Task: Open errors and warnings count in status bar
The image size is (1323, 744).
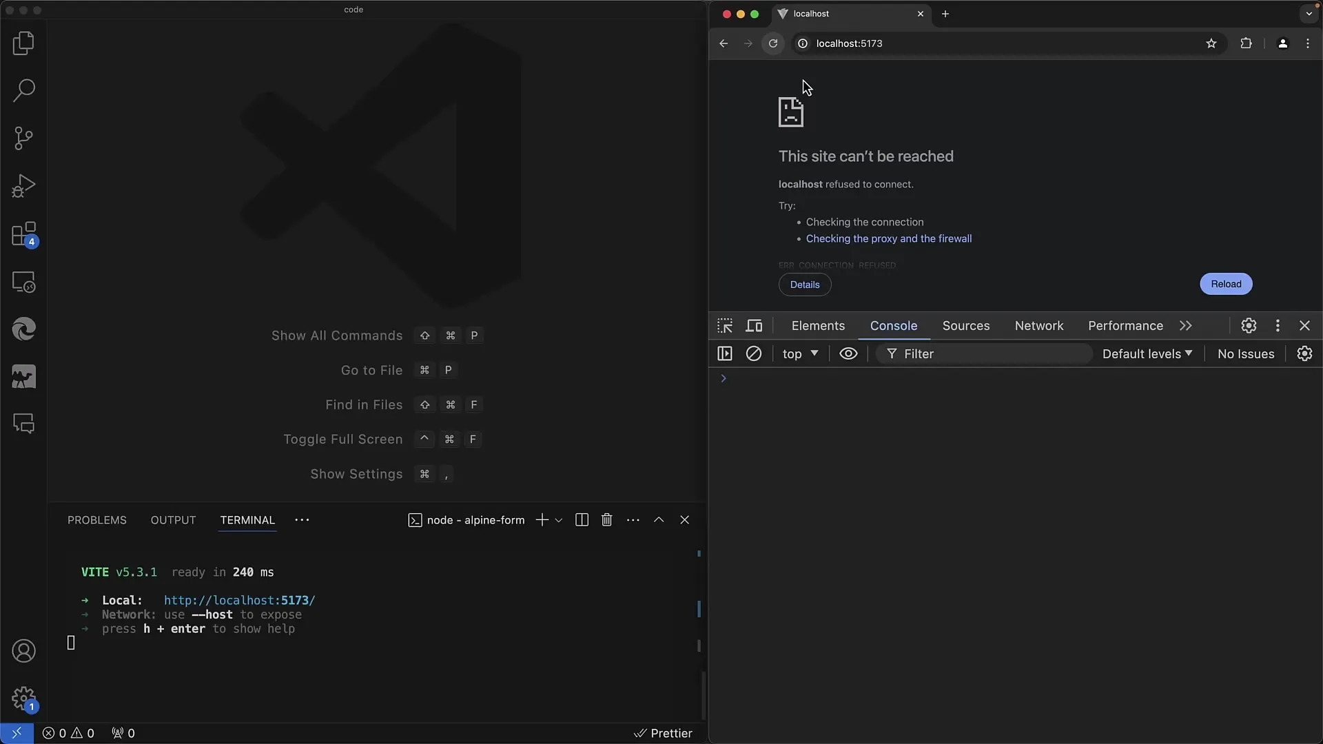Action: click(x=68, y=733)
